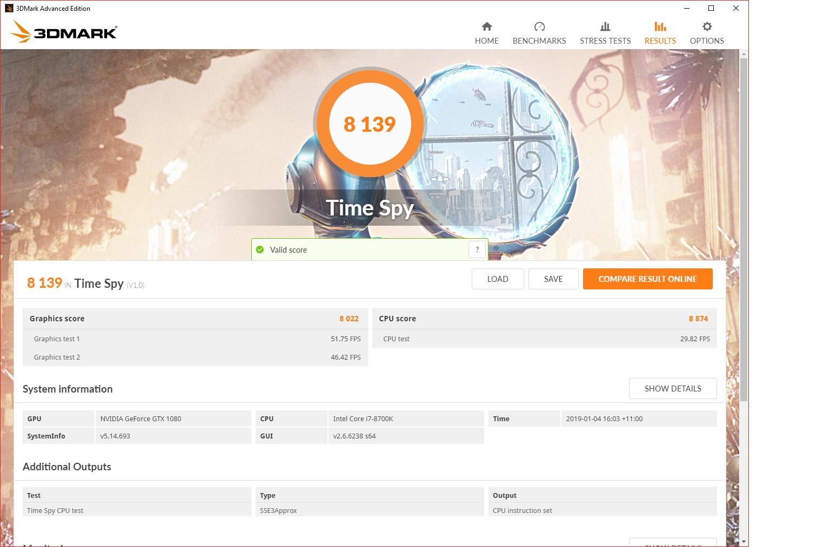The image size is (830, 547).
Task: Click the Time Spy CPU test cell
Action: 137,510
